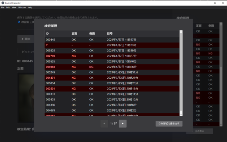Screen dimensions: 227x142
Task: Select the unknown ID row marked ?
Action: click(x=112, y=45)
